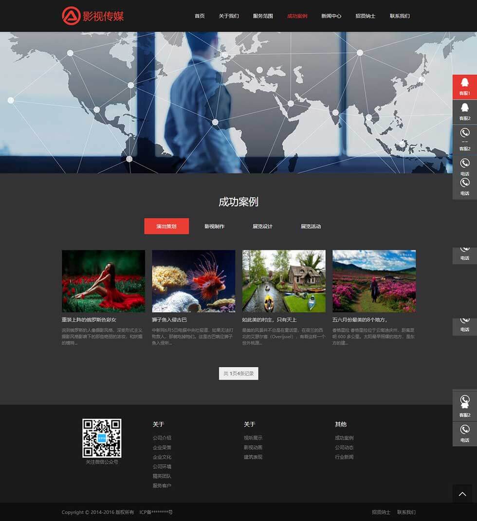Image resolution: width=477 pixels, height=521 pixels.
Task: Click the 影视传媒 red logo icon
Action: click(x=71, y=16)
